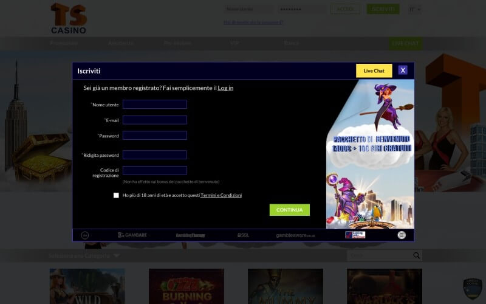Click the green CONTINUA button
This screenshot has width=486, height=304.
290,210
